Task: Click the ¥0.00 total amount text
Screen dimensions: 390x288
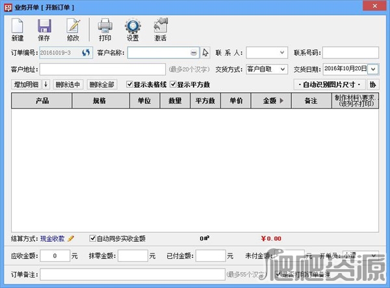Action: tap(271, 239)
